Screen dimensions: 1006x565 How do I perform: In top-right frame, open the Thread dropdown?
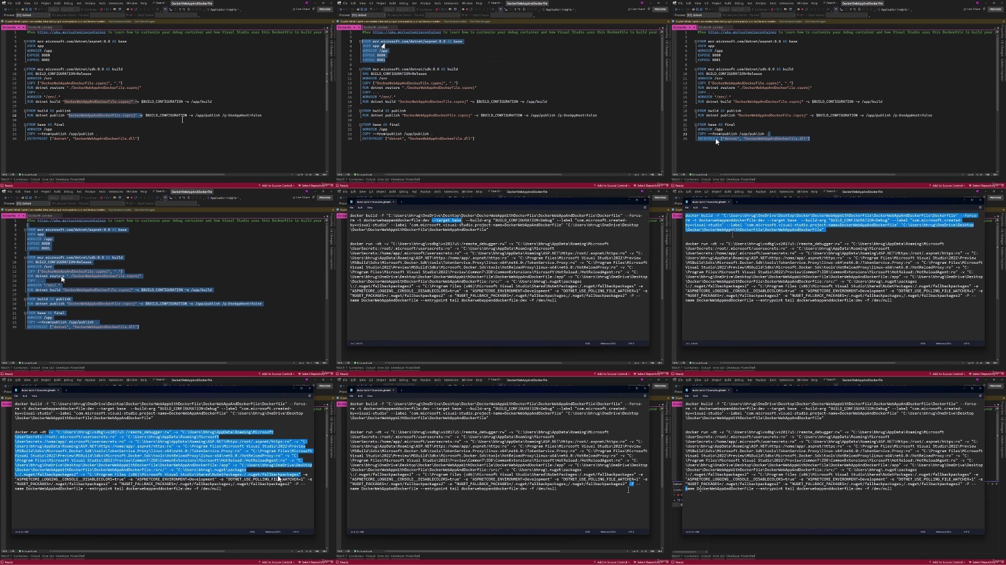tap(778, 15)
